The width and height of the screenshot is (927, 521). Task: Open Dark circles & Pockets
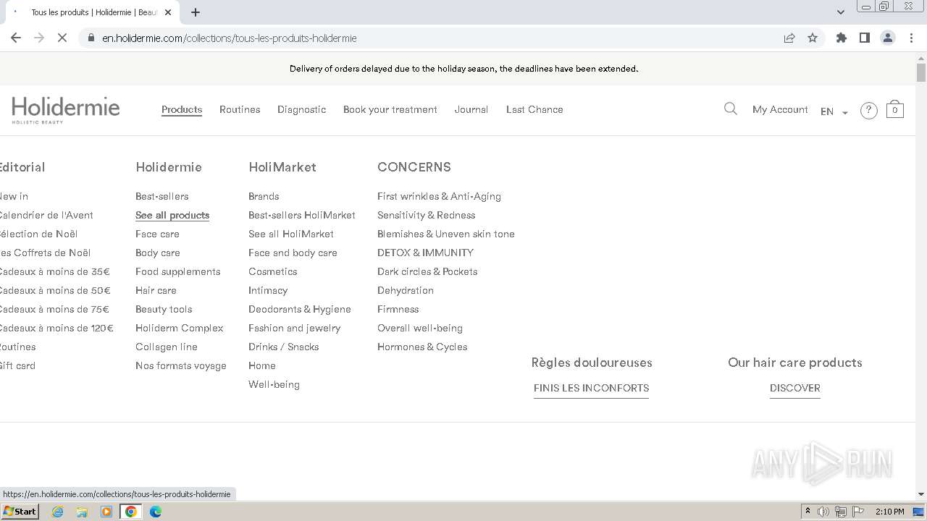click(427, 271)
